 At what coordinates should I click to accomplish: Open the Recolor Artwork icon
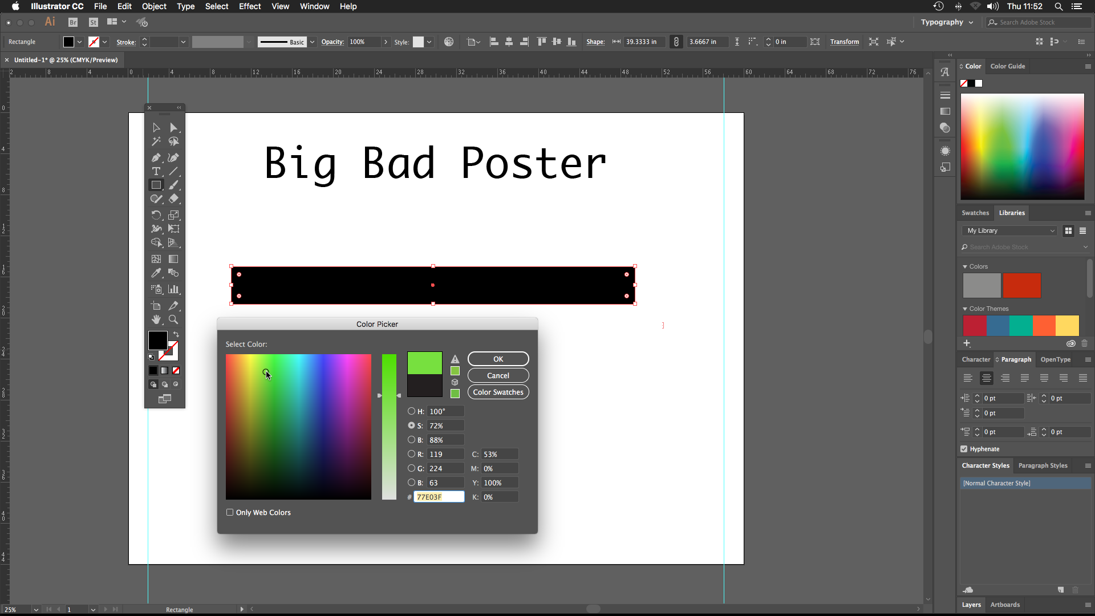tap(449, 42)
